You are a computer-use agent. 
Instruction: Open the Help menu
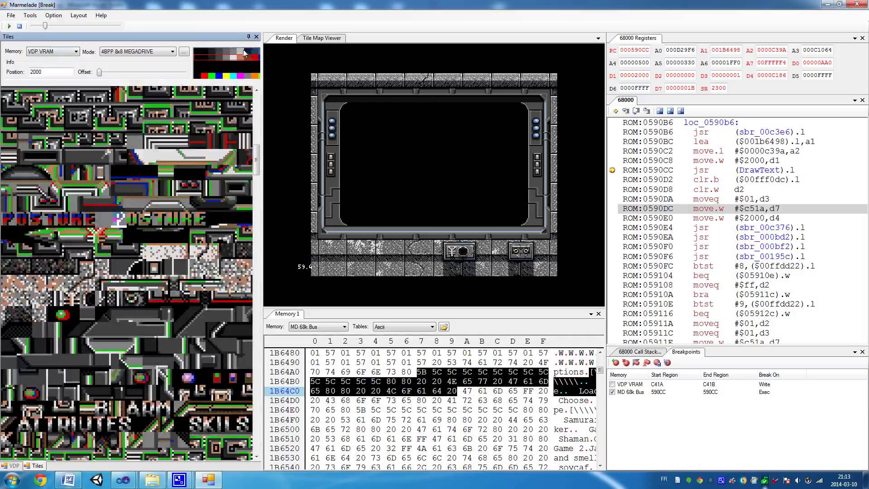101,15
